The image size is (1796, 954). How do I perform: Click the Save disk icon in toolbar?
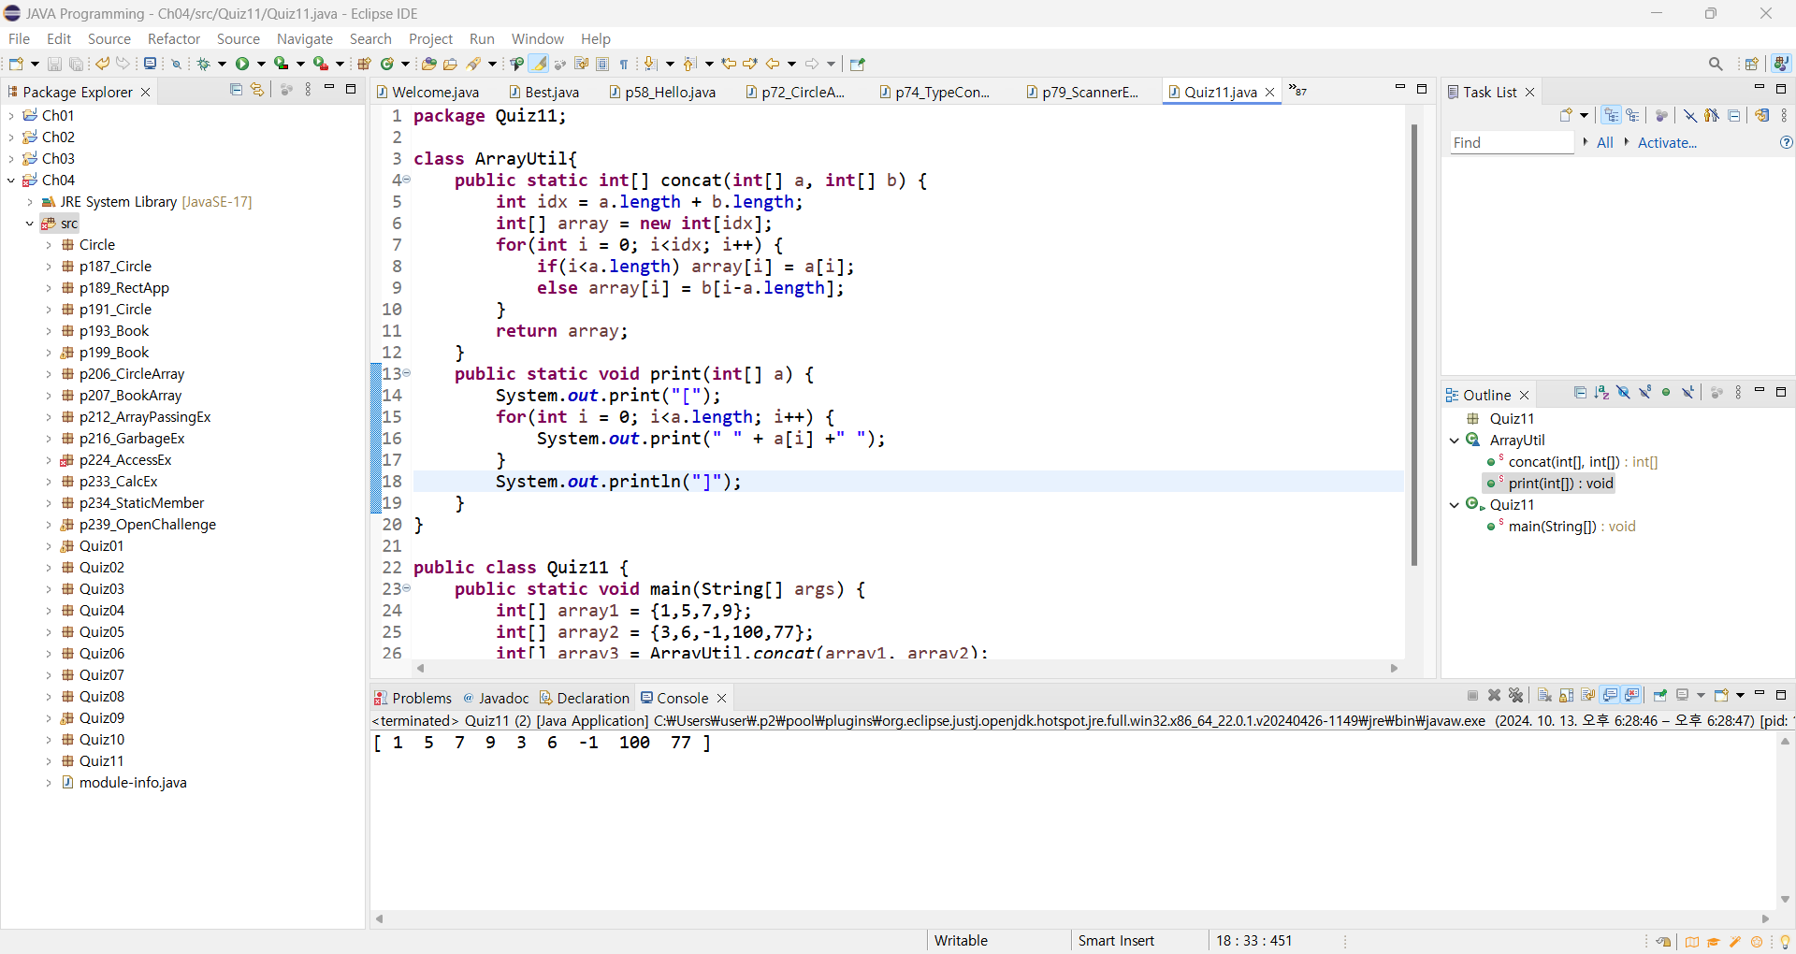click(x=54, y=64)
